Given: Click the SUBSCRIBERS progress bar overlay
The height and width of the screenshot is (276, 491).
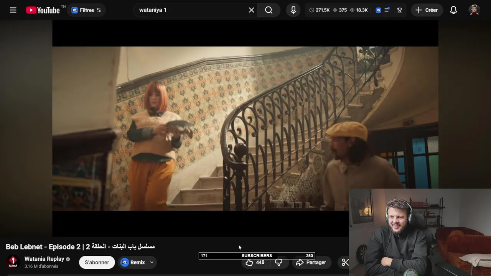Looking at the screenshot, I should 257,256.
